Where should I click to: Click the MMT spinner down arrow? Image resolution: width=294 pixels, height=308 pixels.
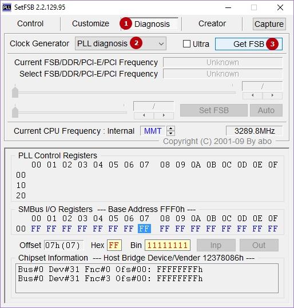point(170,133)
